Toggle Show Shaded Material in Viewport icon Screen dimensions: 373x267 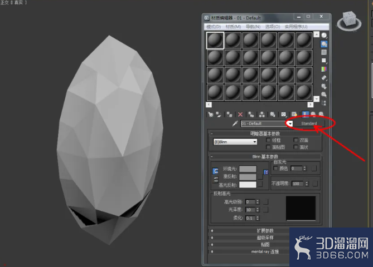pos(294,115)
